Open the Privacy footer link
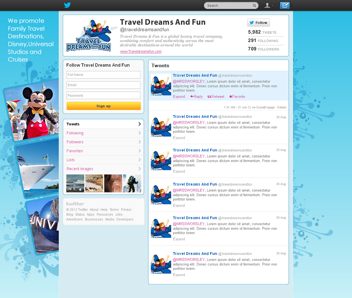Image resolution: width=352 pixels, height=298 pixels. point(126,210)
